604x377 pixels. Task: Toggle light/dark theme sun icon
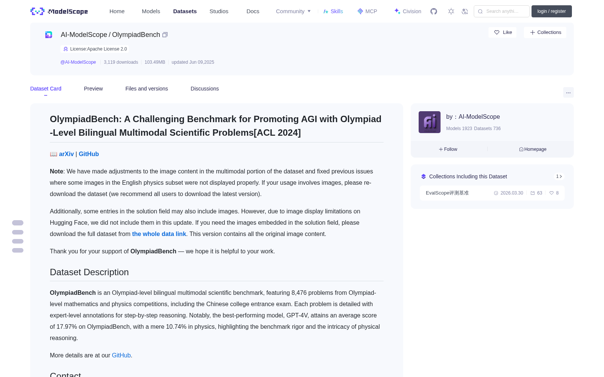[x=451, y=11]
